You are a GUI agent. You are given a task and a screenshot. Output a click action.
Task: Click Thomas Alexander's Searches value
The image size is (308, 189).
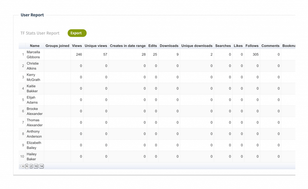[x=230, y=122]
